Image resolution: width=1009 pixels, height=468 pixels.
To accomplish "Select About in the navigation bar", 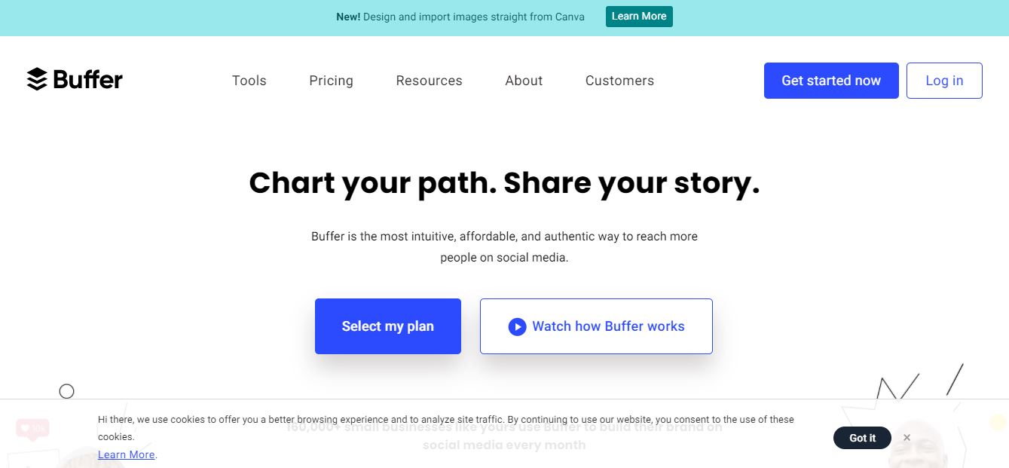I will click(524, 81).
